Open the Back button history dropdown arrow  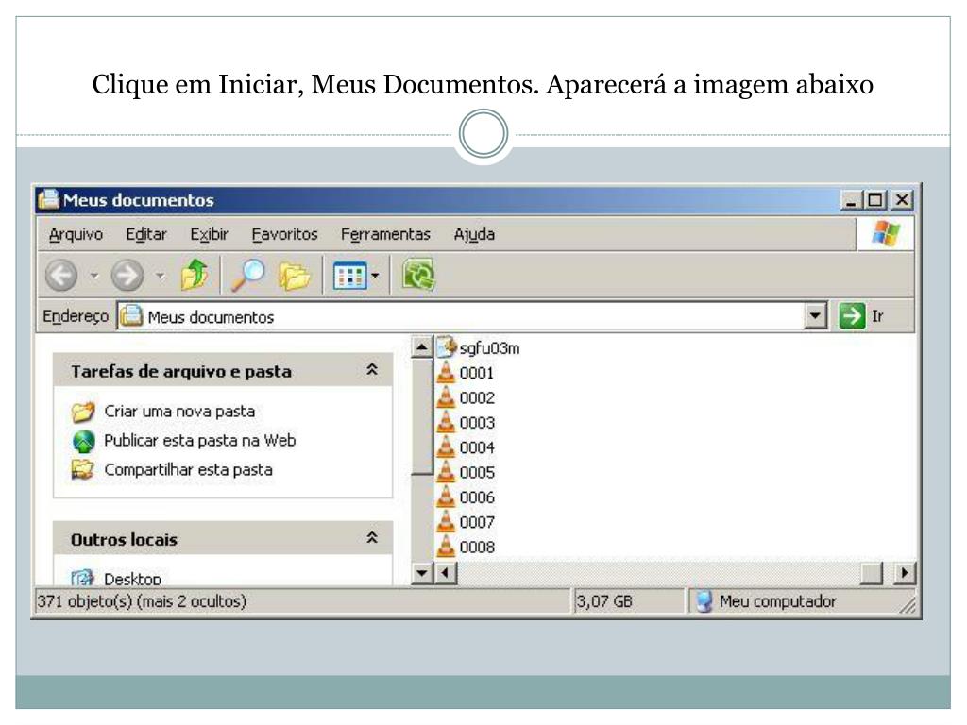[94, 276]
